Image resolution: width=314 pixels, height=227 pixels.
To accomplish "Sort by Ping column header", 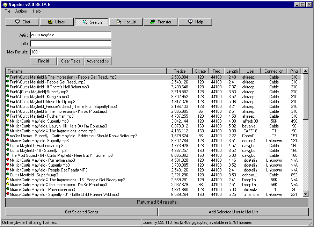I will pyautogui.click(x=294, y=71).
